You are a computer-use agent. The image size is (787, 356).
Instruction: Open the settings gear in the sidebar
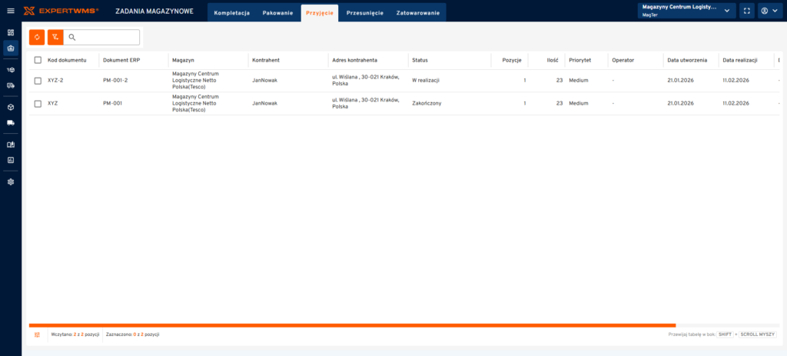click(x=11, y=182)
